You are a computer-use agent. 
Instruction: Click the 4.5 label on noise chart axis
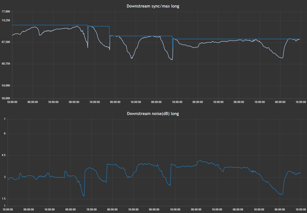(x=4, y=156)
